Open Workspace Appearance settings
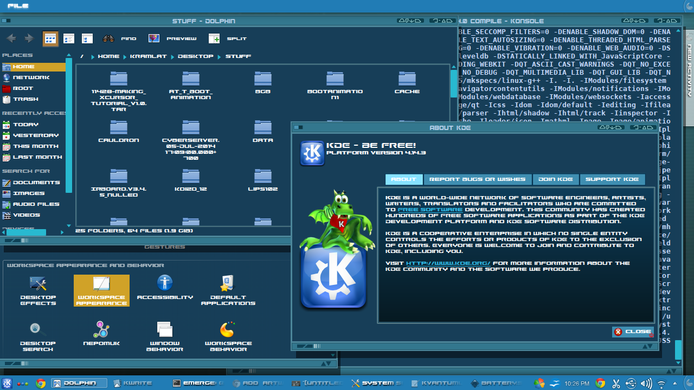This screenshot has height=390, width=694. pyautogui.click(x=101, y=291)
